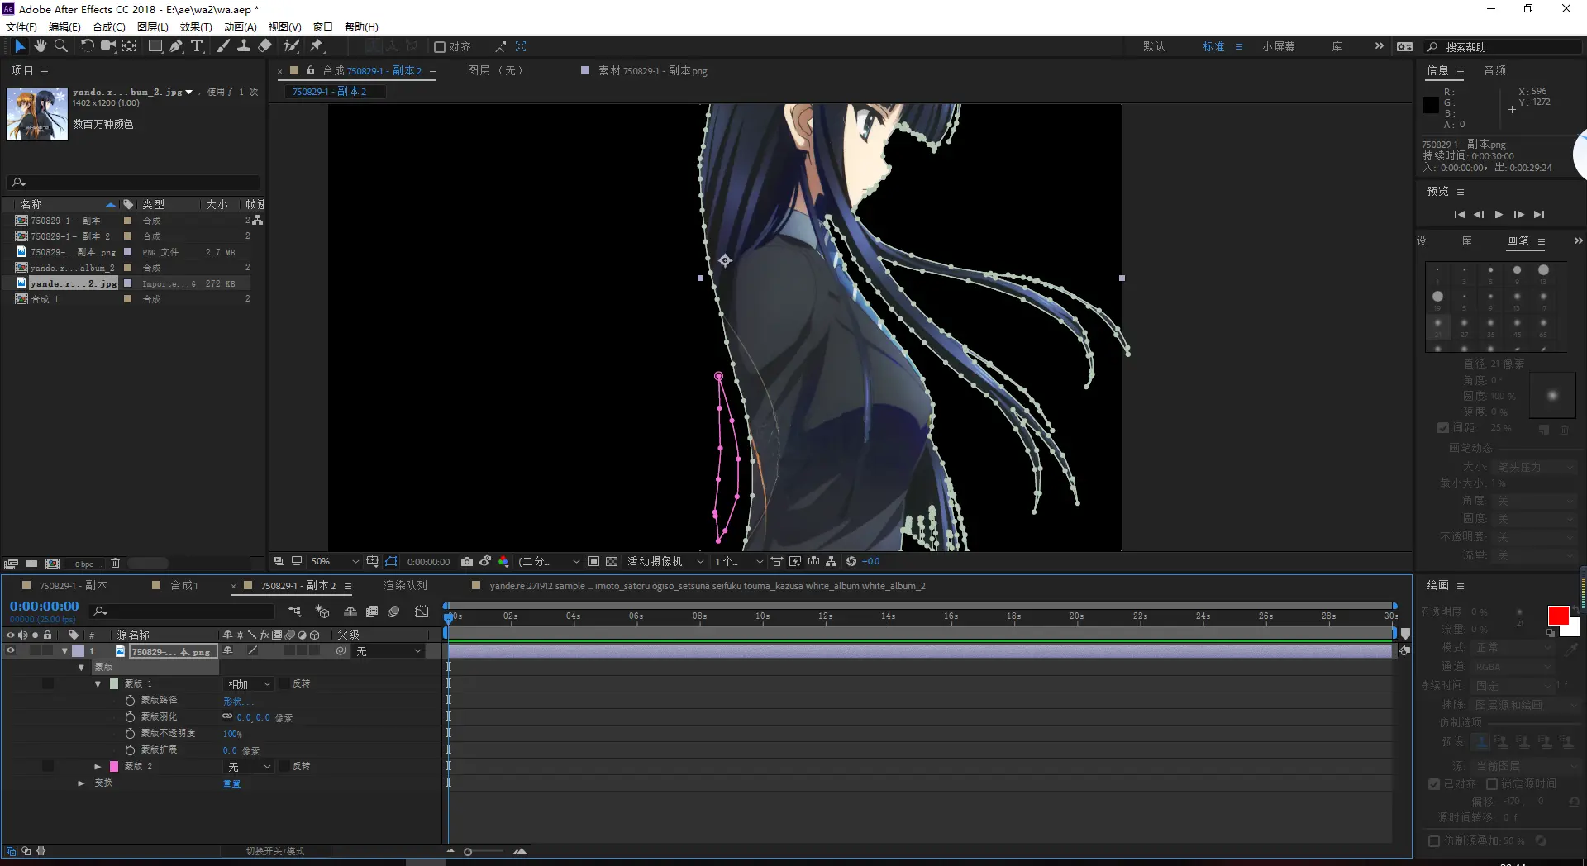Viewport: 1587px width, 866px height.
Task: Select the Brush tool
Action: click(223, 46)
